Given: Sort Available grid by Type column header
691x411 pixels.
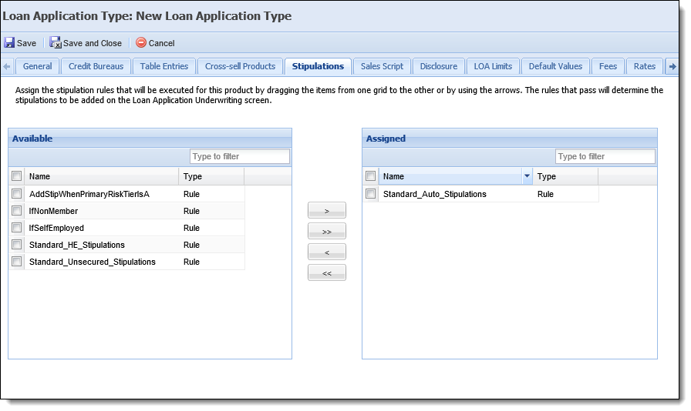Looking at the screenshot, I should click(211, 176).
